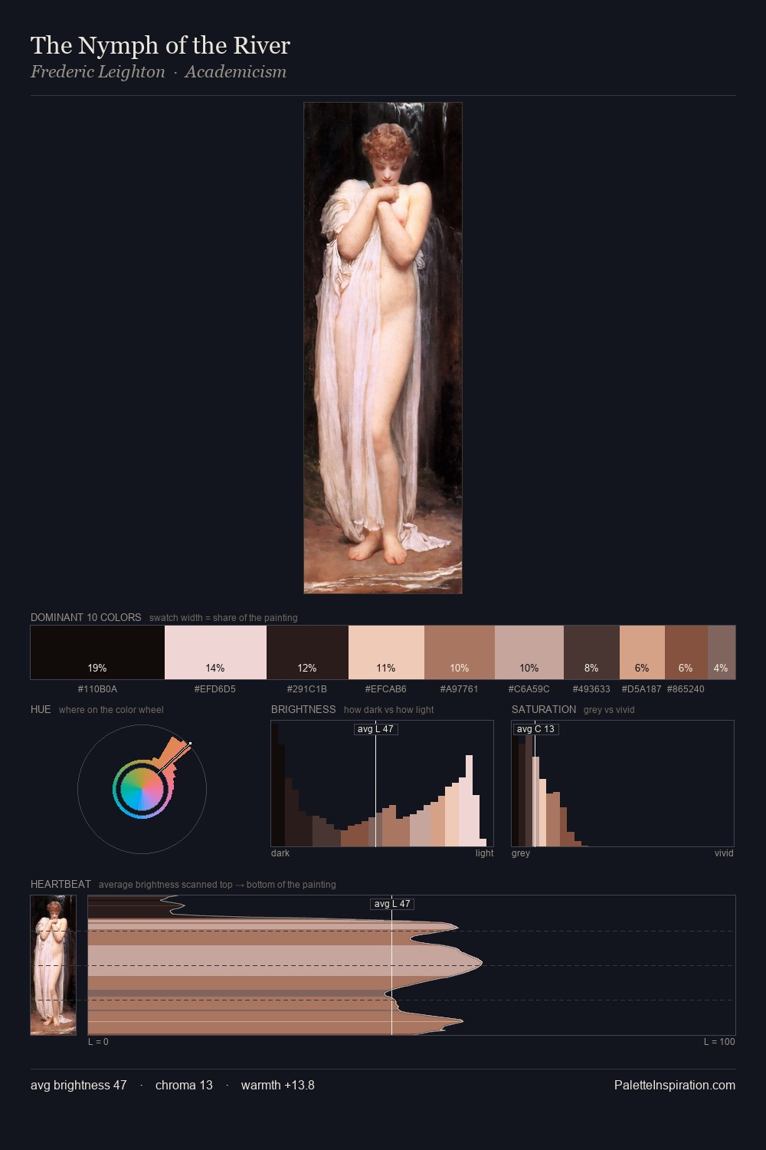Click 'avg brightness 47' in the footer
Image resolution: width=766 pixels, height=1150 pixels.
pos(79,1085)
